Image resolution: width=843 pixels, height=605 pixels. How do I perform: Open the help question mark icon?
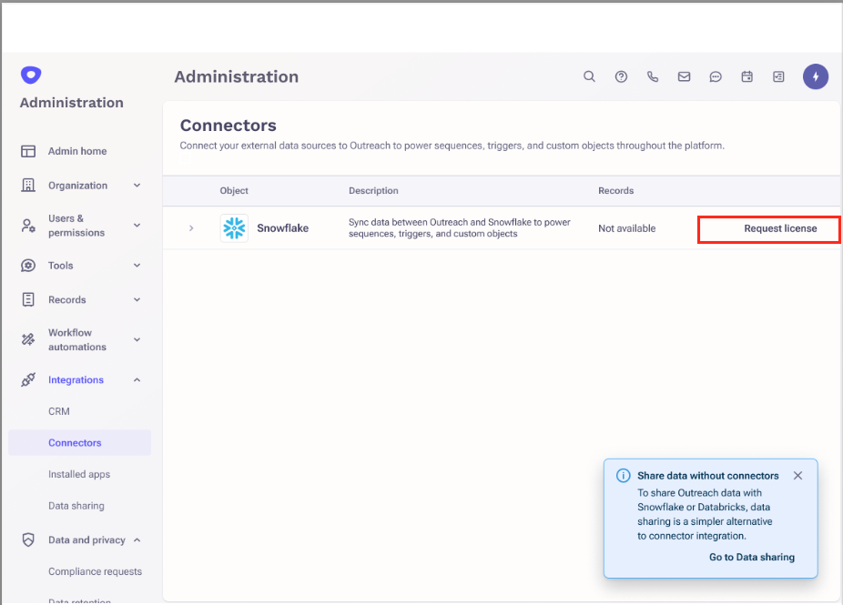point(621,77)
